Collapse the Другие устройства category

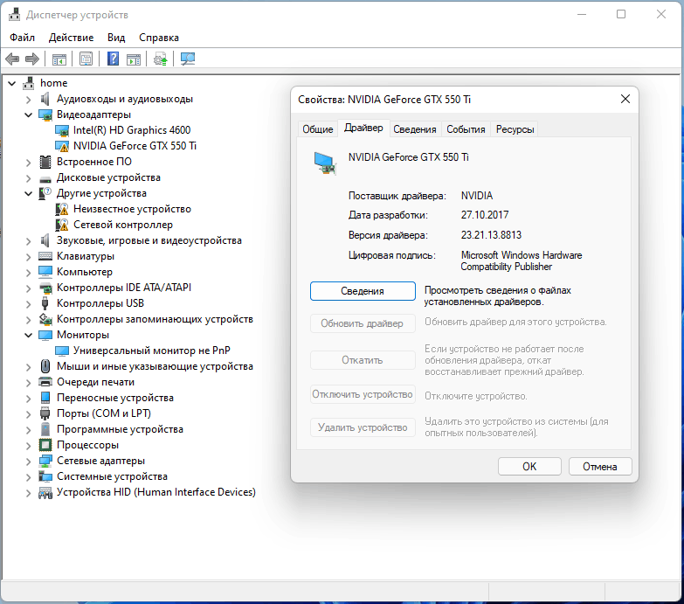point(28,193)
